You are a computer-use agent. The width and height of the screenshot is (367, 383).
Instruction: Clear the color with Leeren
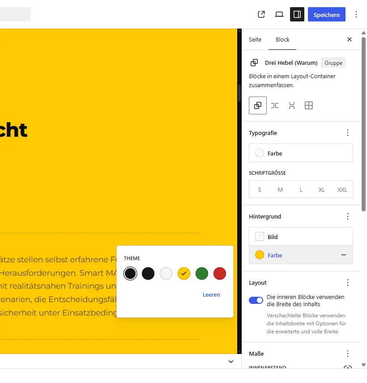pos(211,295)
